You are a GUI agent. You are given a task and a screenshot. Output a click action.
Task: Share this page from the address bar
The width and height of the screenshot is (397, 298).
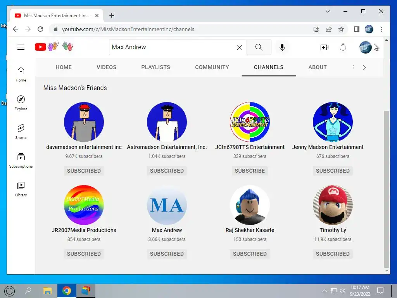click(329, 29)
